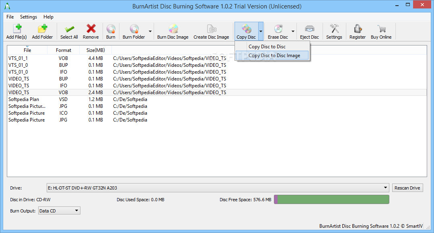This screenshot has height=233, width=434.
Task: Select the Softpedia Picture ICO row
Action: (x=217, y=113)
